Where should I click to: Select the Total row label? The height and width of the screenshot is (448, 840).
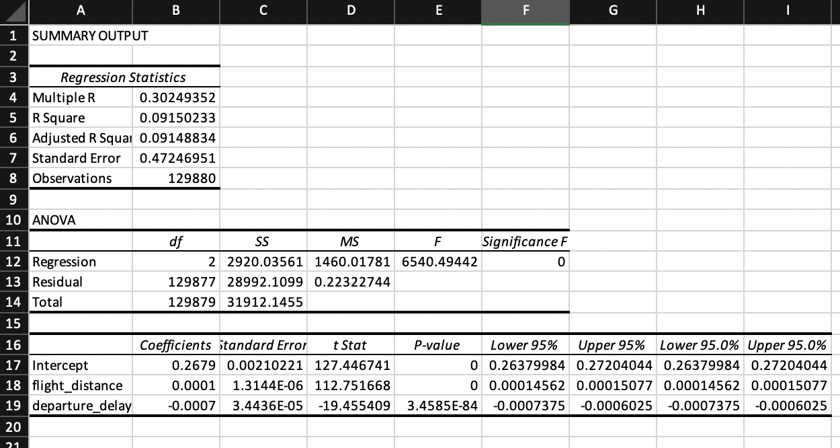(81, 302)
